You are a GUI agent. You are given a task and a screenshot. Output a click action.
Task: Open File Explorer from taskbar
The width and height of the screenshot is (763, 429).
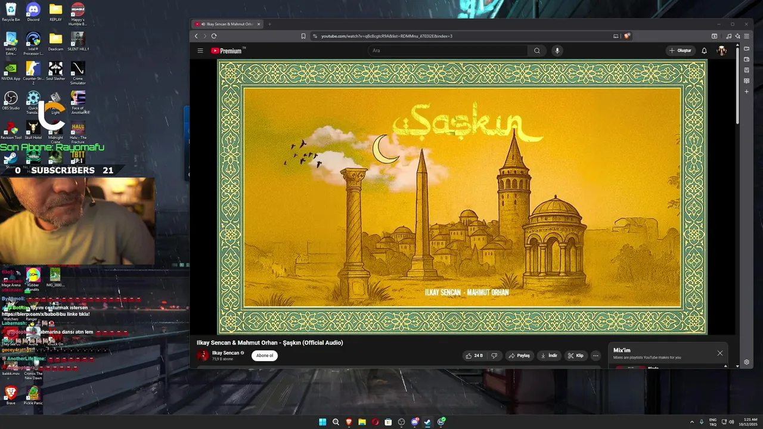pyautogui.click(x=362, y=422)
